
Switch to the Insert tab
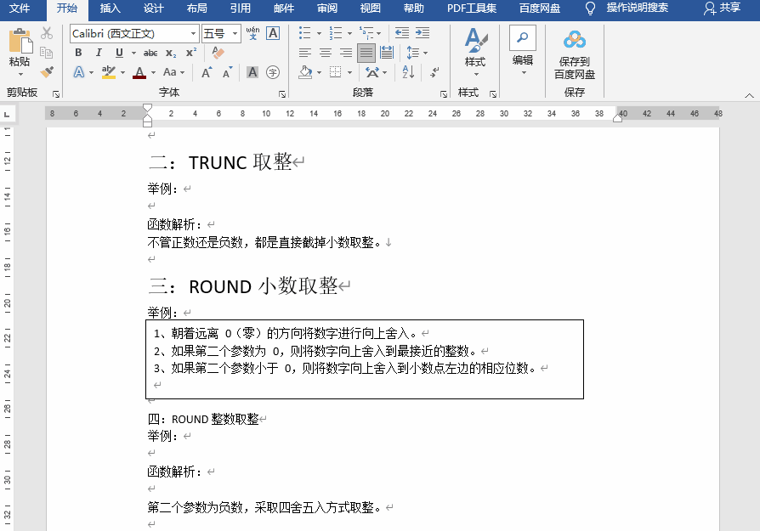(110, 8)
